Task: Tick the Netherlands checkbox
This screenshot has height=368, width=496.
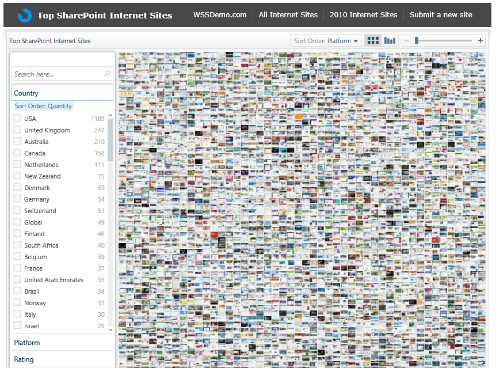Action: click(x=17, y=165)
